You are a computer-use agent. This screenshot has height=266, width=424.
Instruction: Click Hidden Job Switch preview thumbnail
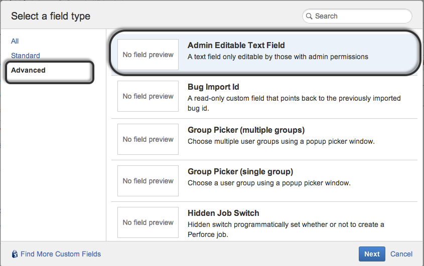[x=148, y=222]
